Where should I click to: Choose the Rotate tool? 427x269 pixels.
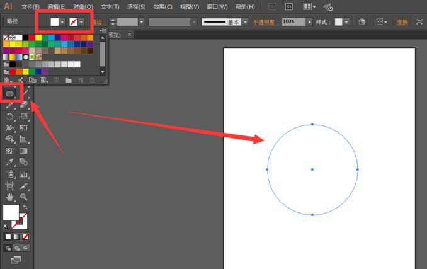(10, 117)
